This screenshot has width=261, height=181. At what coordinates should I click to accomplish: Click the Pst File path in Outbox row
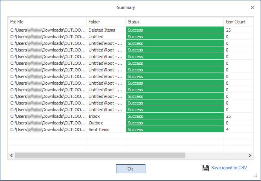click(x=48, y=123)
